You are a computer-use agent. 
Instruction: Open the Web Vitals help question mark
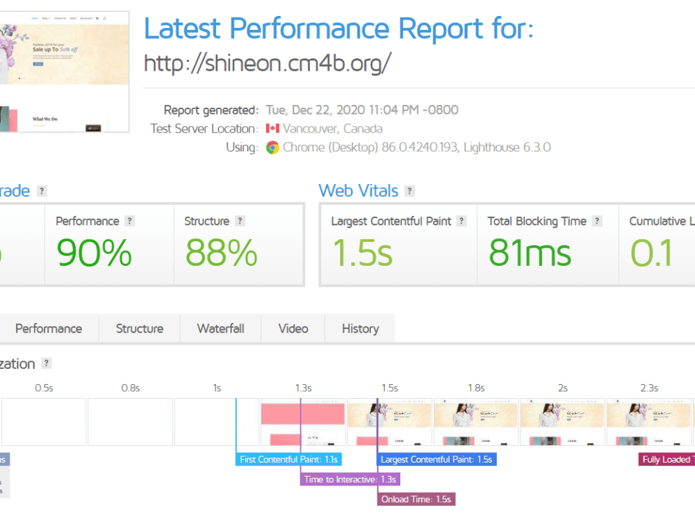(x=409, y=191)
